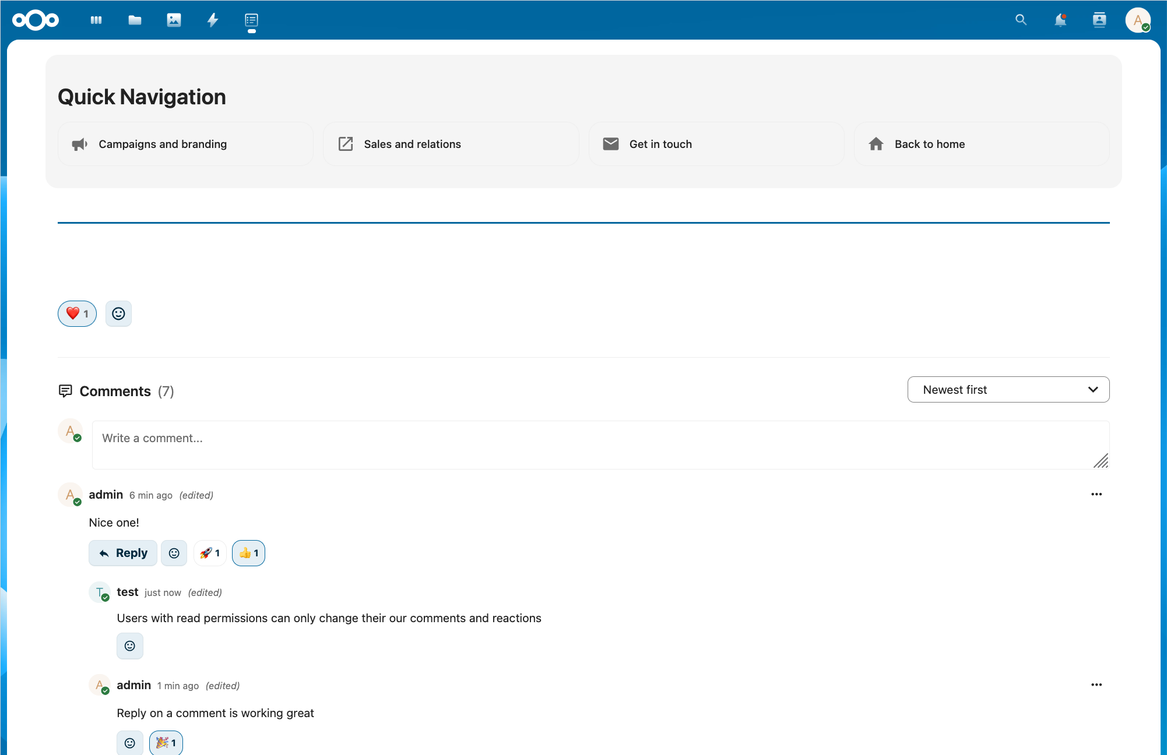Viewport: 1167px width, 755px height.
Task: Click the Nextcloud logo
Action: pos(35,20)
